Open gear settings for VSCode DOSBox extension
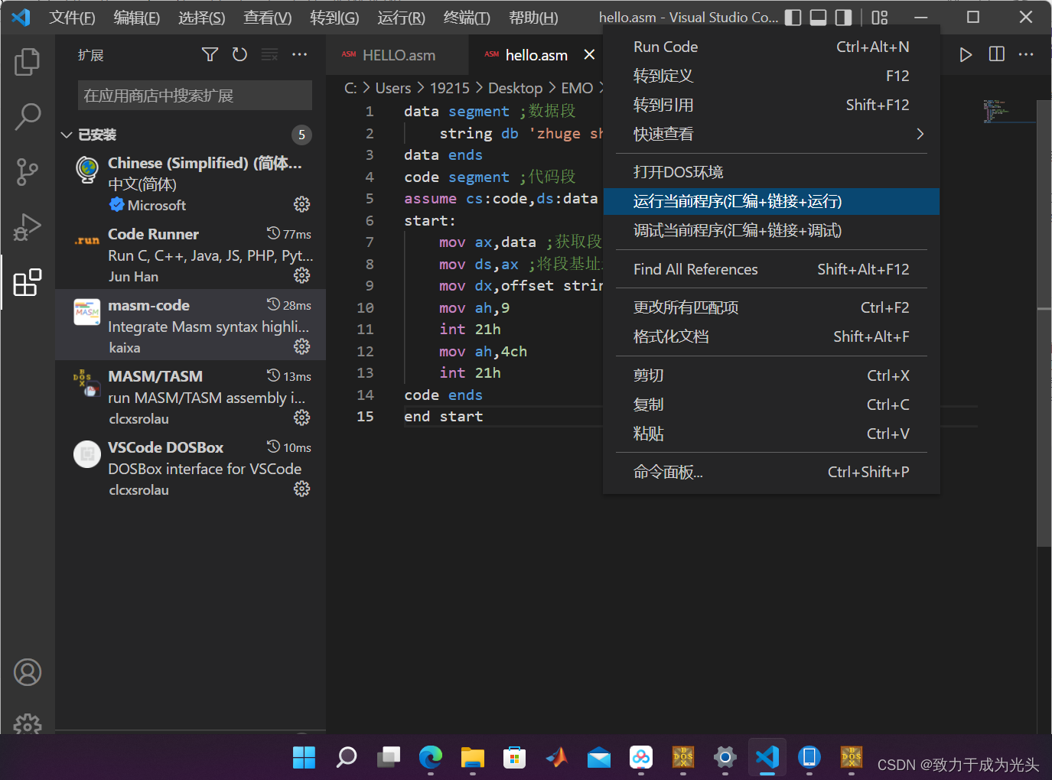 point(302,489)
